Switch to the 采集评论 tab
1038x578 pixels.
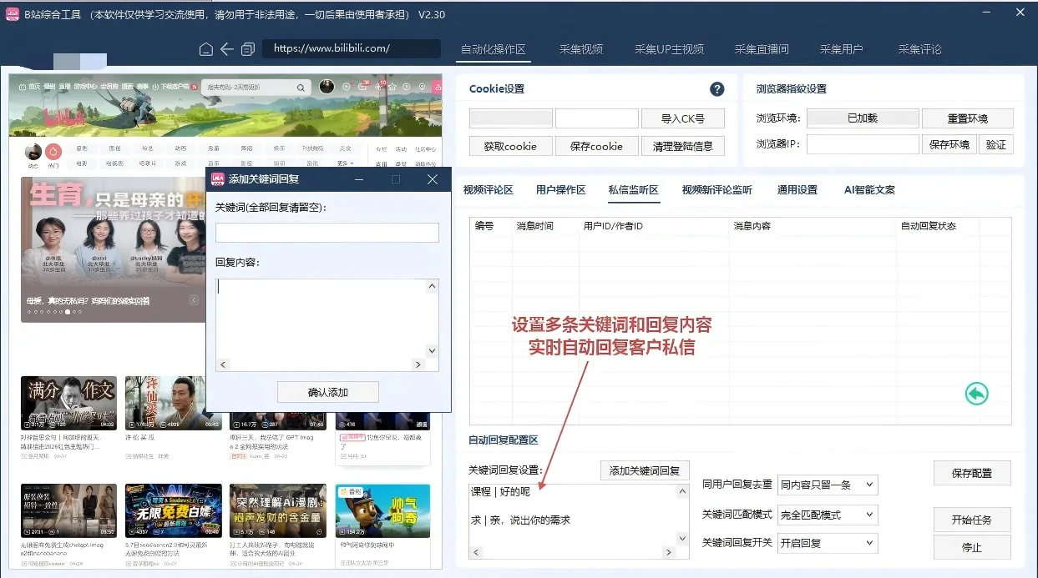point(920,49)
